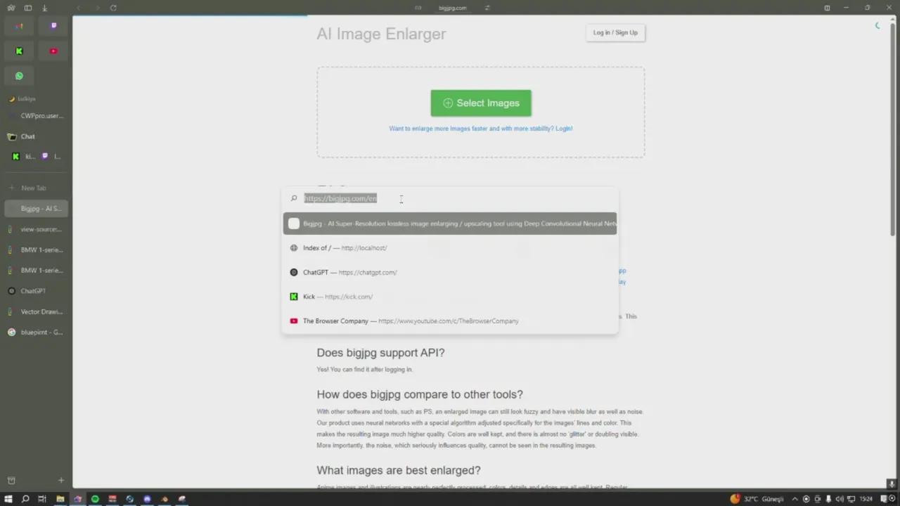Follow the 'Want to enlarge more images' Login link
This screenshot has height=506, width=900.
(481, 129)
